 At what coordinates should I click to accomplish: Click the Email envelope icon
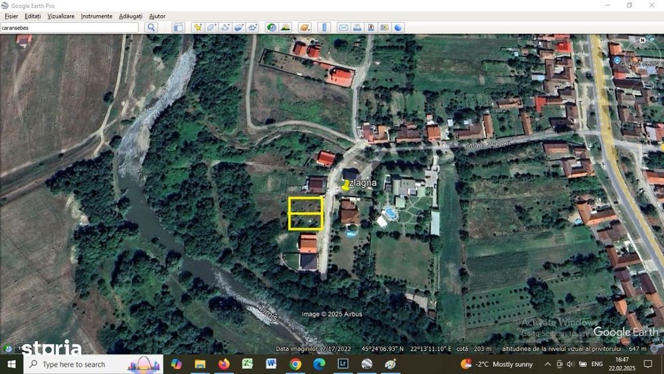tap(343, 27)
